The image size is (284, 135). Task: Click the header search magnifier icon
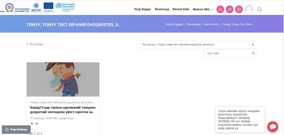[260, 10]
